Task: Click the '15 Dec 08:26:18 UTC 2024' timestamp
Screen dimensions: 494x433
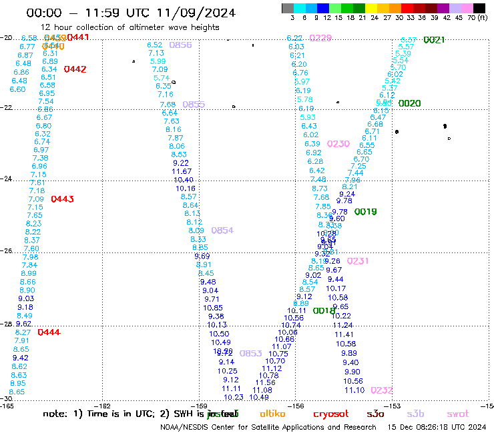Action: (437, 427)
